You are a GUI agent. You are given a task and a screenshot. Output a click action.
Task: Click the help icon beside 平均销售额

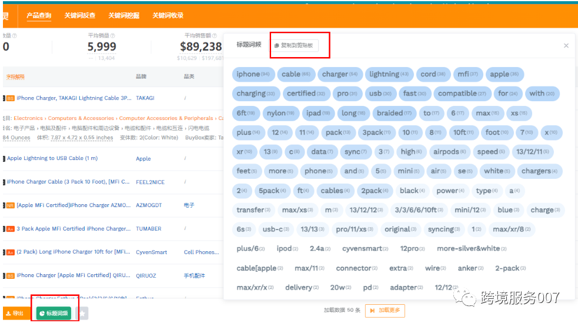point(215,36)
